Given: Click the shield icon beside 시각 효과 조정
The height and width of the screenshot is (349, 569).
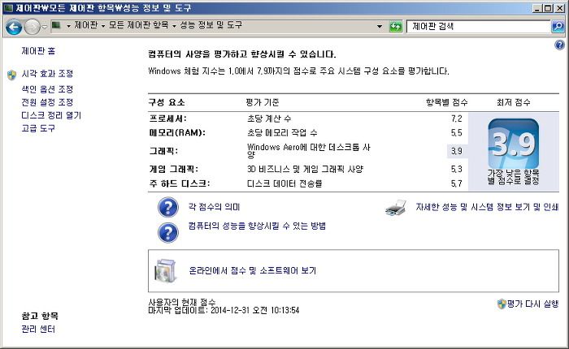Looking at the screenshot, I should [x=11, y=75].
